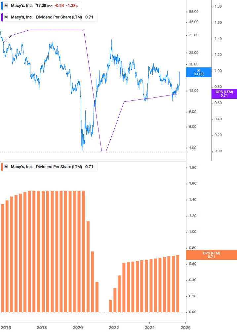The height and width of the screenshot is (332, 237).
Task: Click the 6.00 price axis label
Action: [193, 127]
